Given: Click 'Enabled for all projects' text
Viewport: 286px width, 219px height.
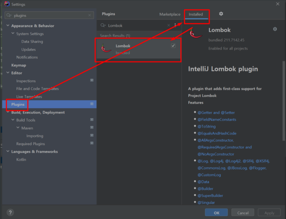Looking at the screenshot, I should click(x=228, y=48).
